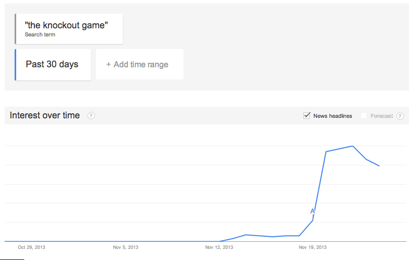Click the Search term subtitle label
412x260 pixels.
40,34
